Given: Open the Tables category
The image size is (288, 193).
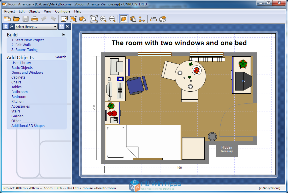Looking at the screenshot, I should point(16,87).
